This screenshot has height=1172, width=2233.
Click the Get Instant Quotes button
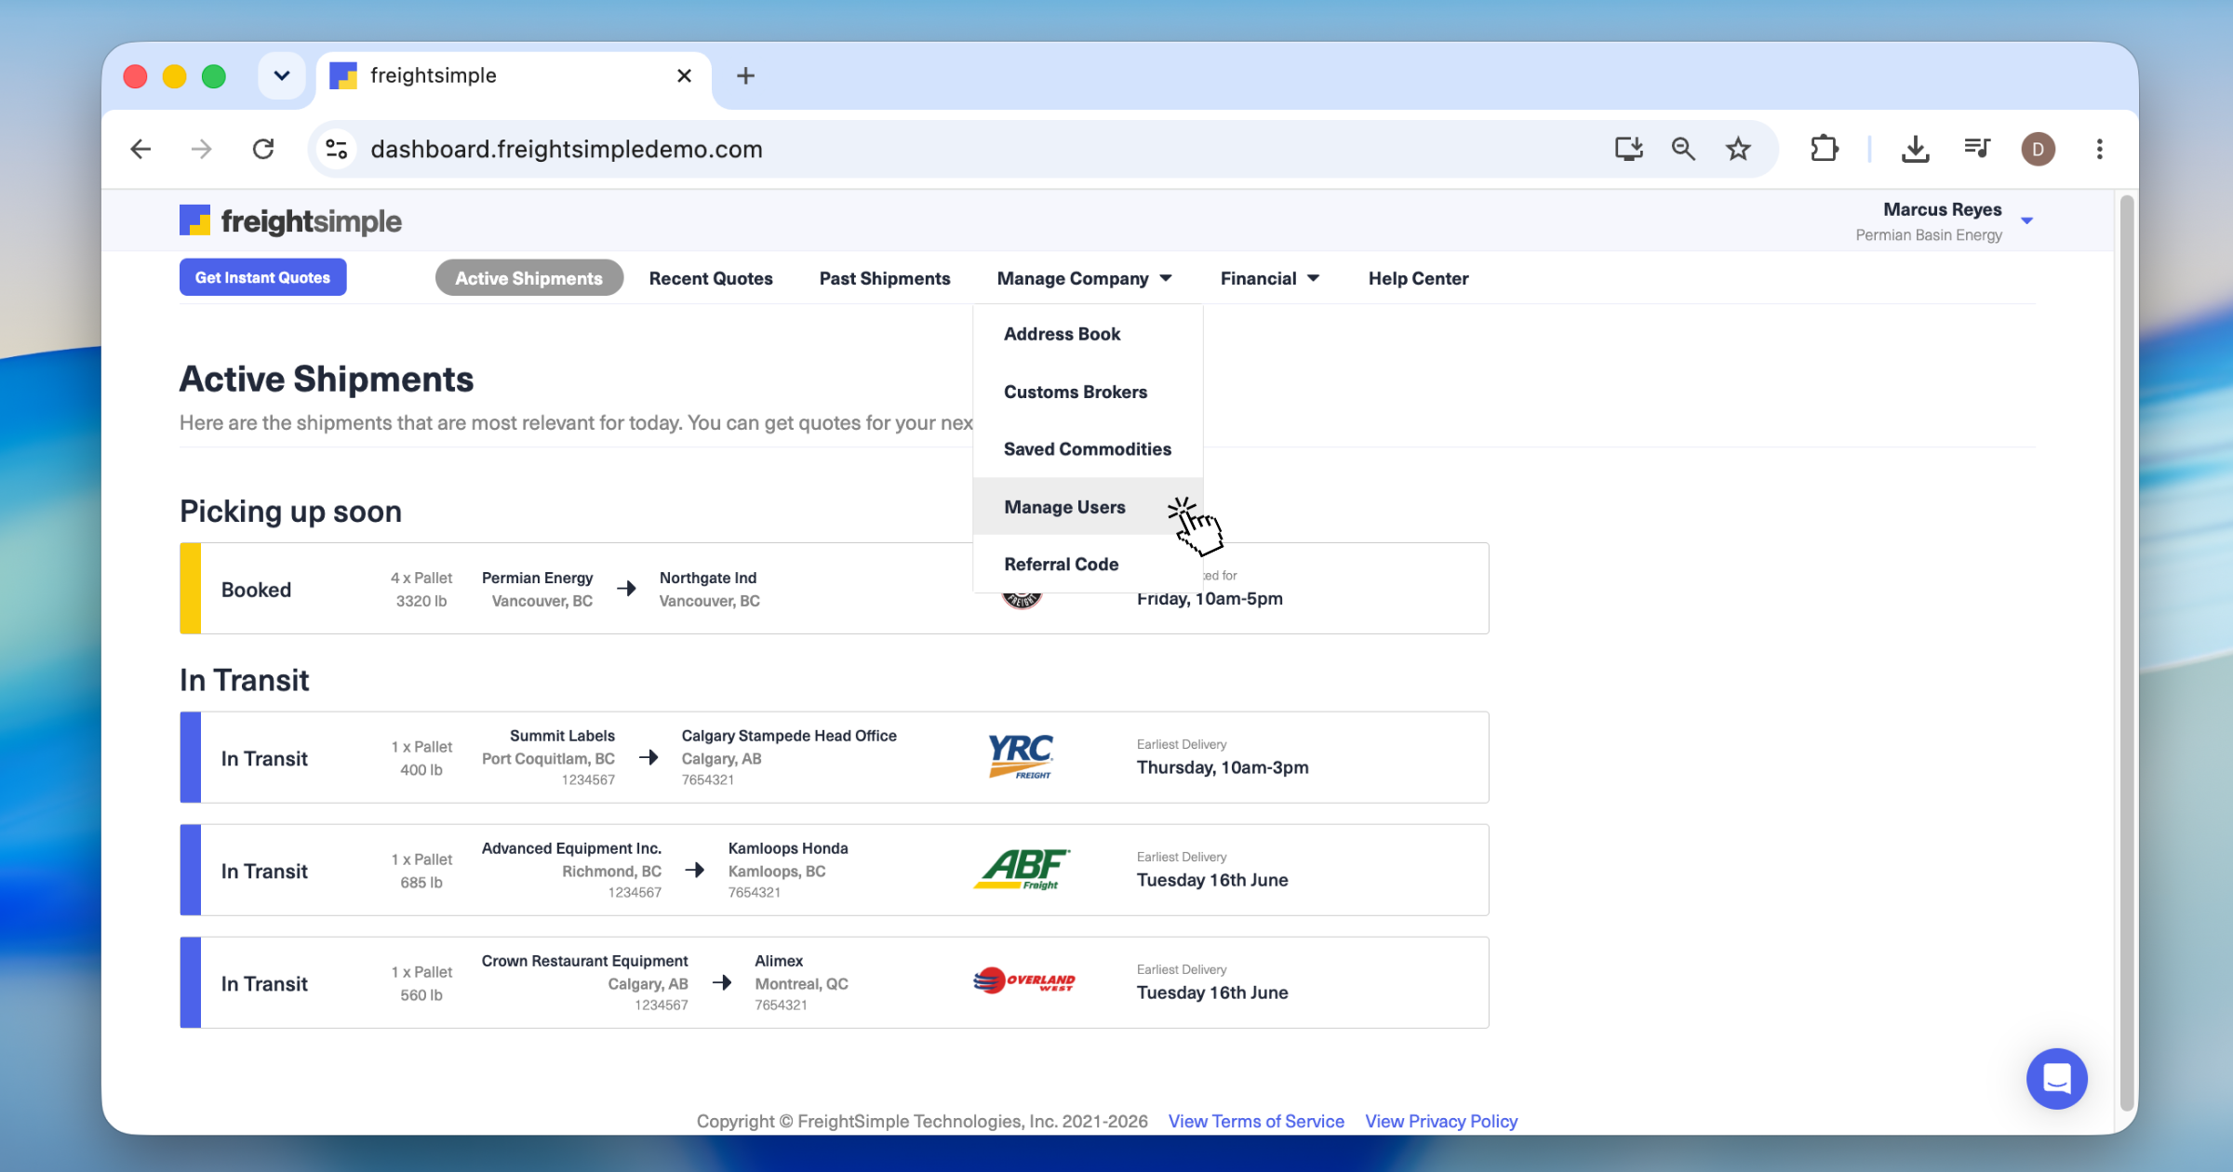coord(262,277)
